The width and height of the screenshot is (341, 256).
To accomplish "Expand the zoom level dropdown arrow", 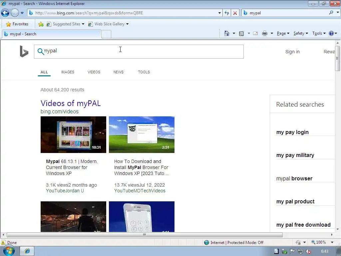I will point(332,242).
